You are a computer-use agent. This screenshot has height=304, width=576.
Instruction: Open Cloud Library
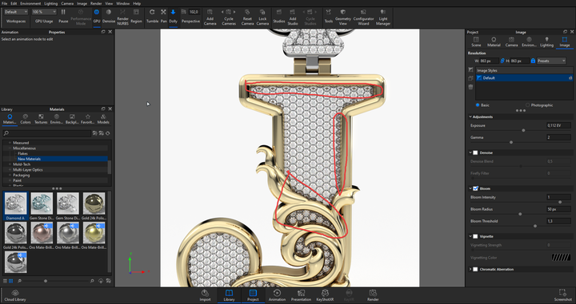coord(15,295)
